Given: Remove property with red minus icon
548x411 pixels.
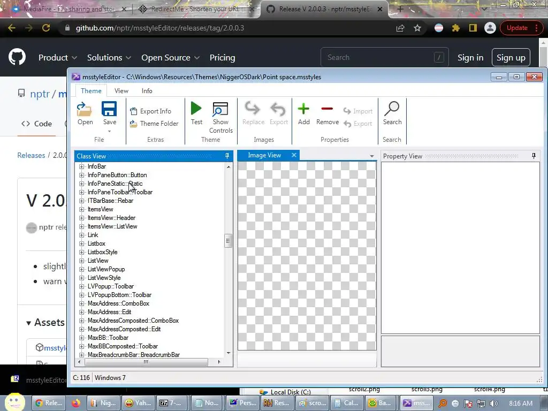Looking at the screenshot, I should pyautogui.click(x=327, y=109).
